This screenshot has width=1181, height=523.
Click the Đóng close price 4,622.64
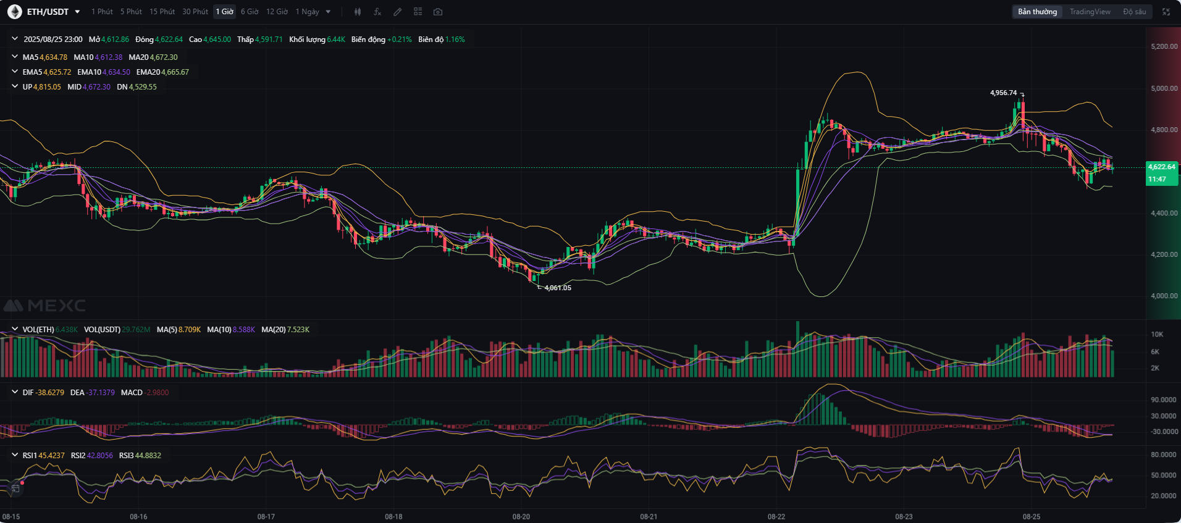click(169, 39)
